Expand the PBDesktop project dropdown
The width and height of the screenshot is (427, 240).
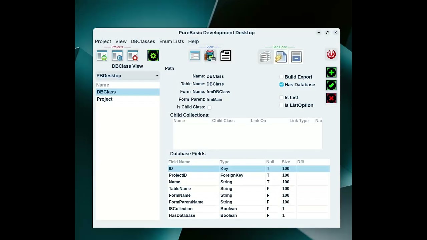pos(127,76)
